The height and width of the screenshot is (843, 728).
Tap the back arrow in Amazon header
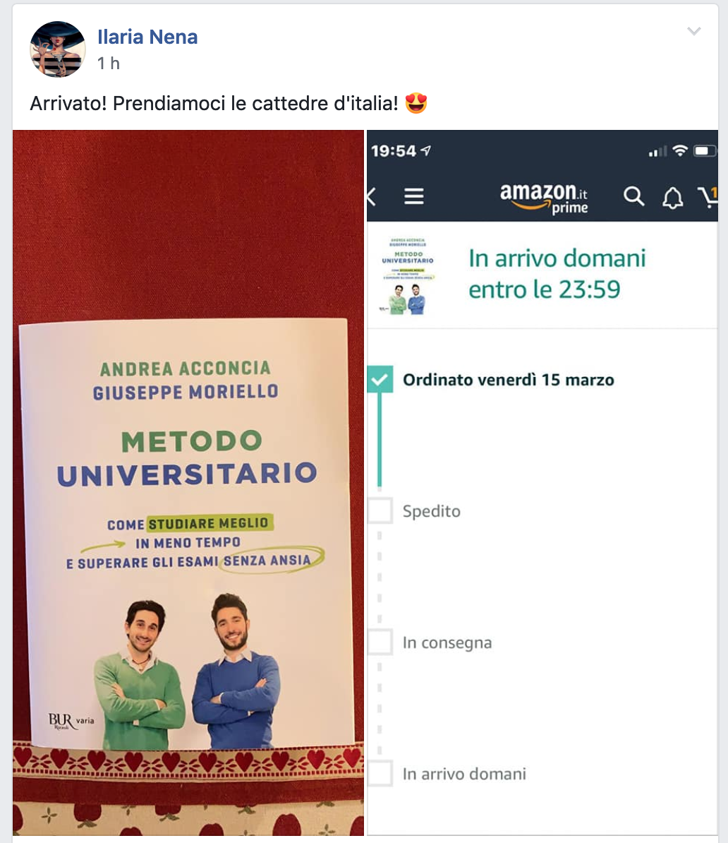371,197
